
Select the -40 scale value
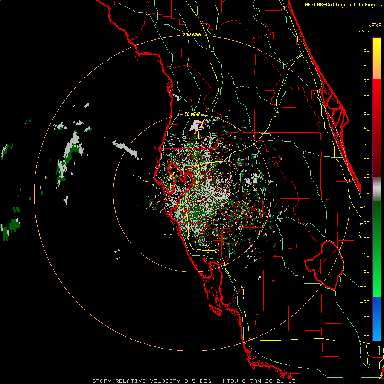(365, 255)
